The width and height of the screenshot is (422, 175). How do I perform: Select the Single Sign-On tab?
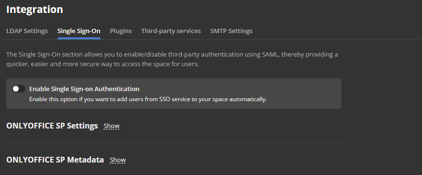click(79, 31)
